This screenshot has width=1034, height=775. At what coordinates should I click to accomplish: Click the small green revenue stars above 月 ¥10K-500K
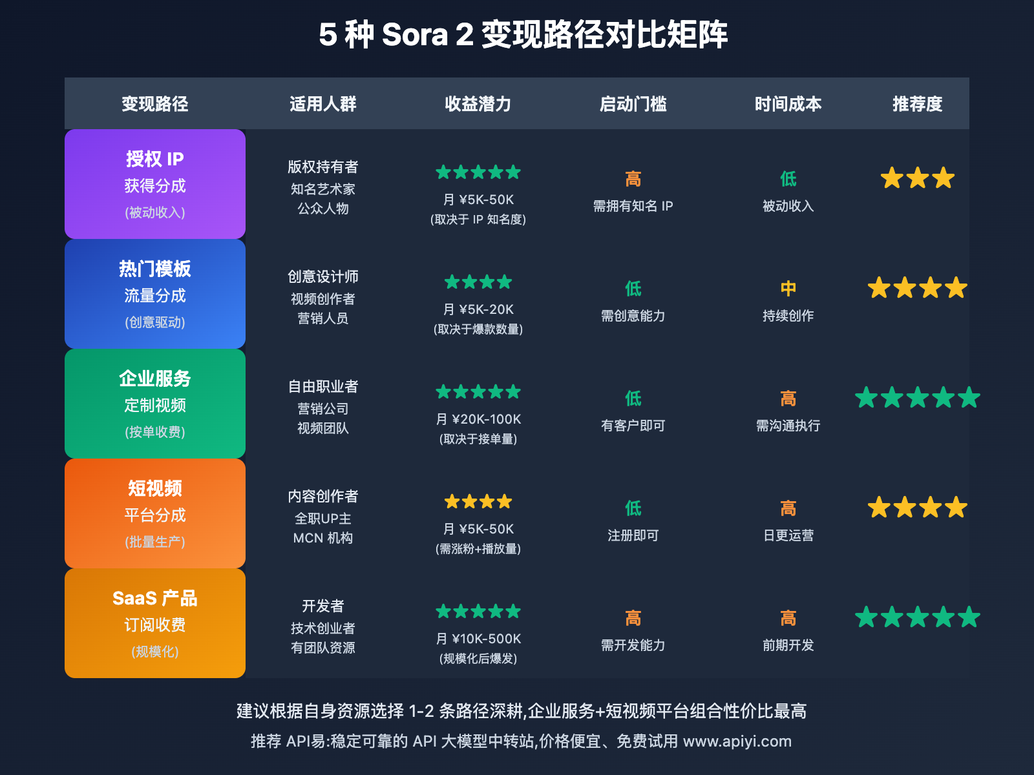pos(478,612)
